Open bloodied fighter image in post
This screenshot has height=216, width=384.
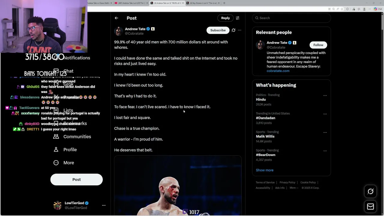click(x=178, y=186)
